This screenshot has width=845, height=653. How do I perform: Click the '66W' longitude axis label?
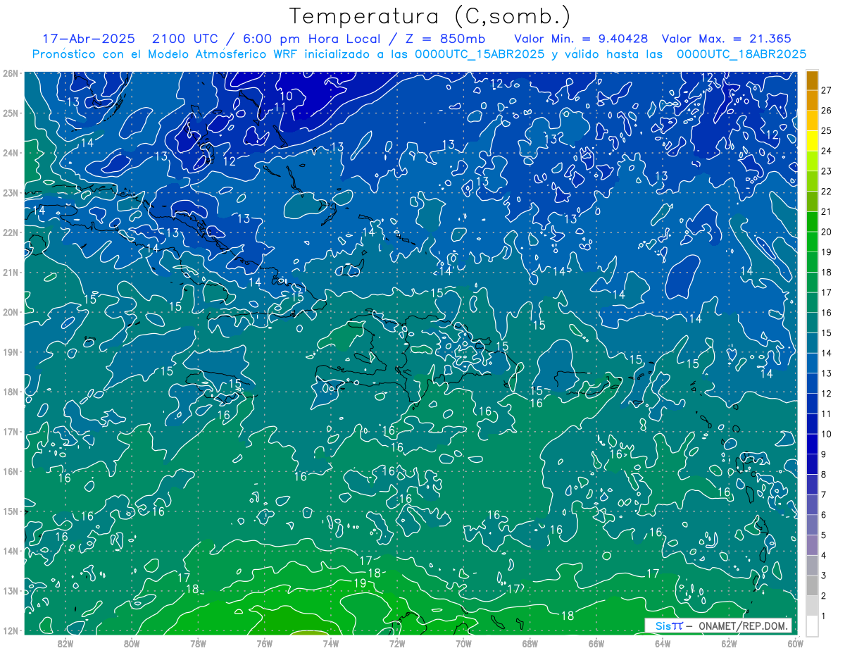point(596,642)
